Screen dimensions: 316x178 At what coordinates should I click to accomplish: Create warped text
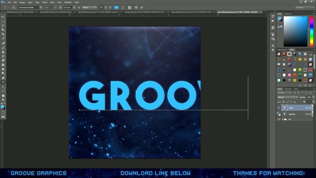click(123, 7)
